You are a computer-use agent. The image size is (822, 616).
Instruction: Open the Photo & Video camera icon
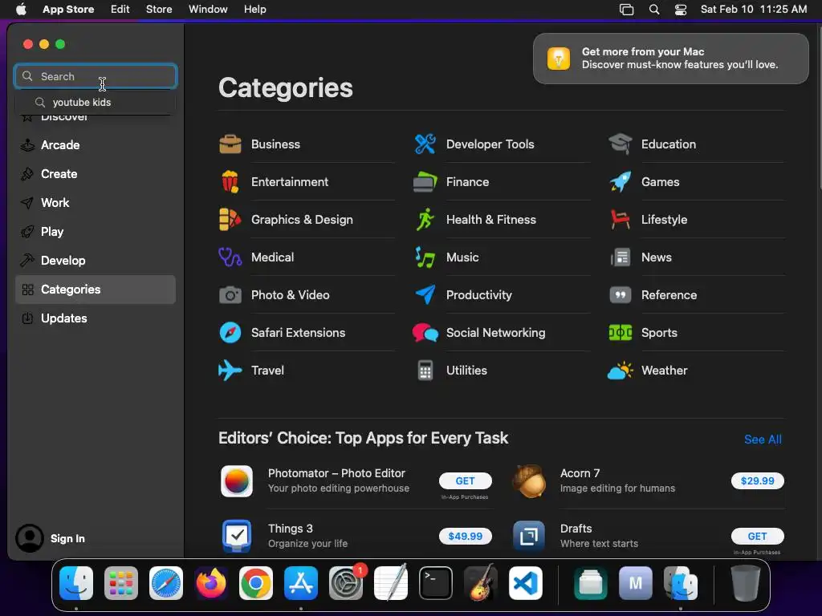(x=230, y=295)
